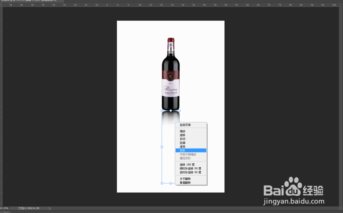Click the 文档:9.19M/14.3M status text
This screenshot has height=213, width=343.
(x=29, y=208)
